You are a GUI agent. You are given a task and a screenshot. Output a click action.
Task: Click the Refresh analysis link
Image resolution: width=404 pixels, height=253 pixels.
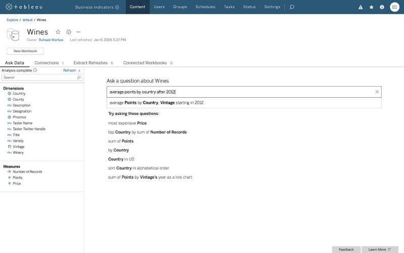(x=69, y=70)
